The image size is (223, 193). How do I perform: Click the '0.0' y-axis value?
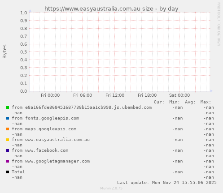(x=24, y=91)
